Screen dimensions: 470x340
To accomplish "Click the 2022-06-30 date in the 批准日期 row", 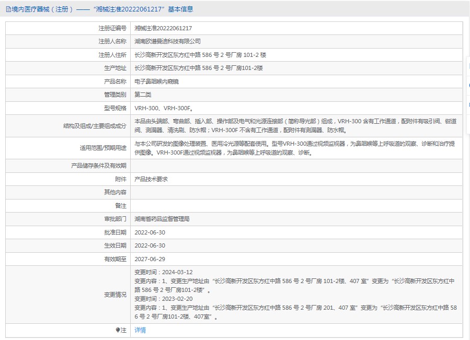I will pyautogui.click(x=150, y=232).
